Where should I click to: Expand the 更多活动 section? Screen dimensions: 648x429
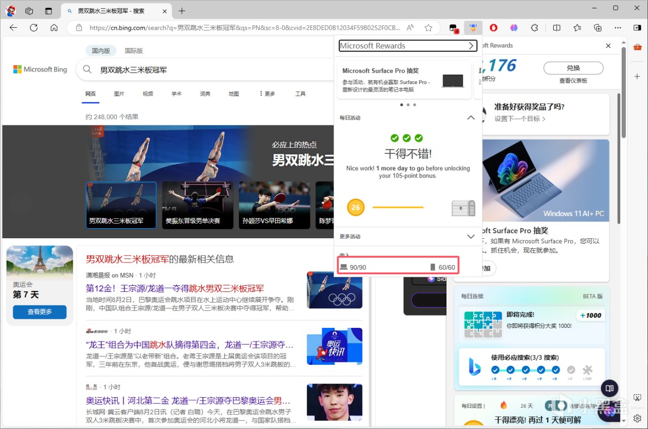(471, 236)
